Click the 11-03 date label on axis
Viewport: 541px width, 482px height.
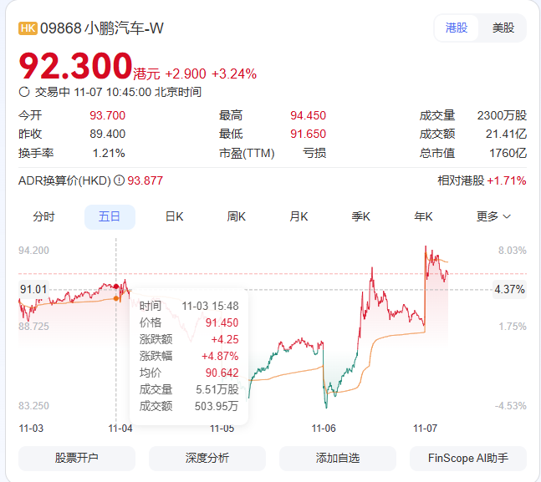tap(31, 429)
